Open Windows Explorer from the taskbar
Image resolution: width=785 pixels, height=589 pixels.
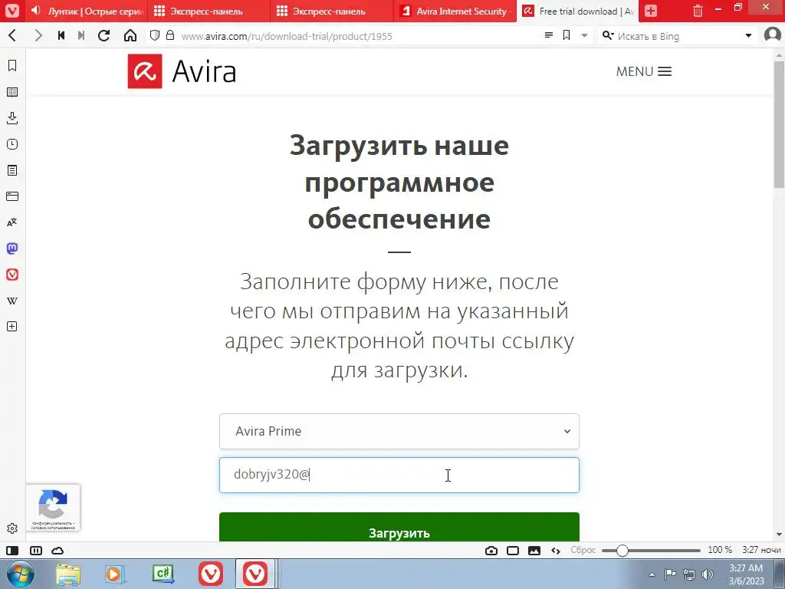point(68,574)
